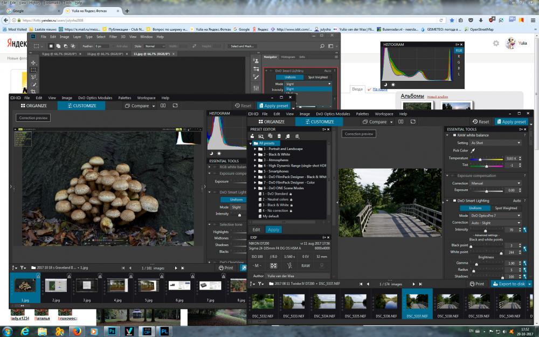
Task: Switch to the 11.jpg document tab in Photoshop
Action: pyautogui.click(x=152, y=54)
